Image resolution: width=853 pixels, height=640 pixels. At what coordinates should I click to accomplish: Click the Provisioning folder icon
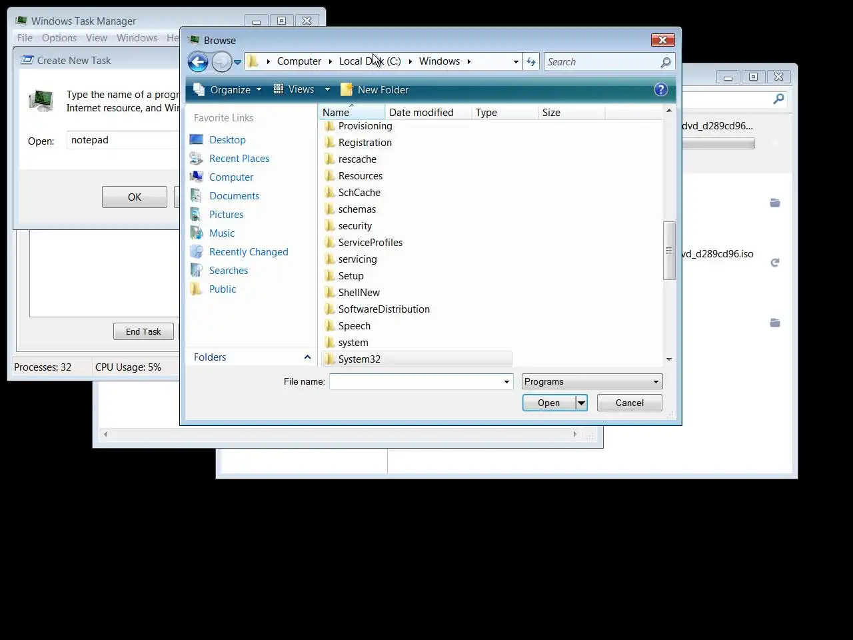click(330, 126)
